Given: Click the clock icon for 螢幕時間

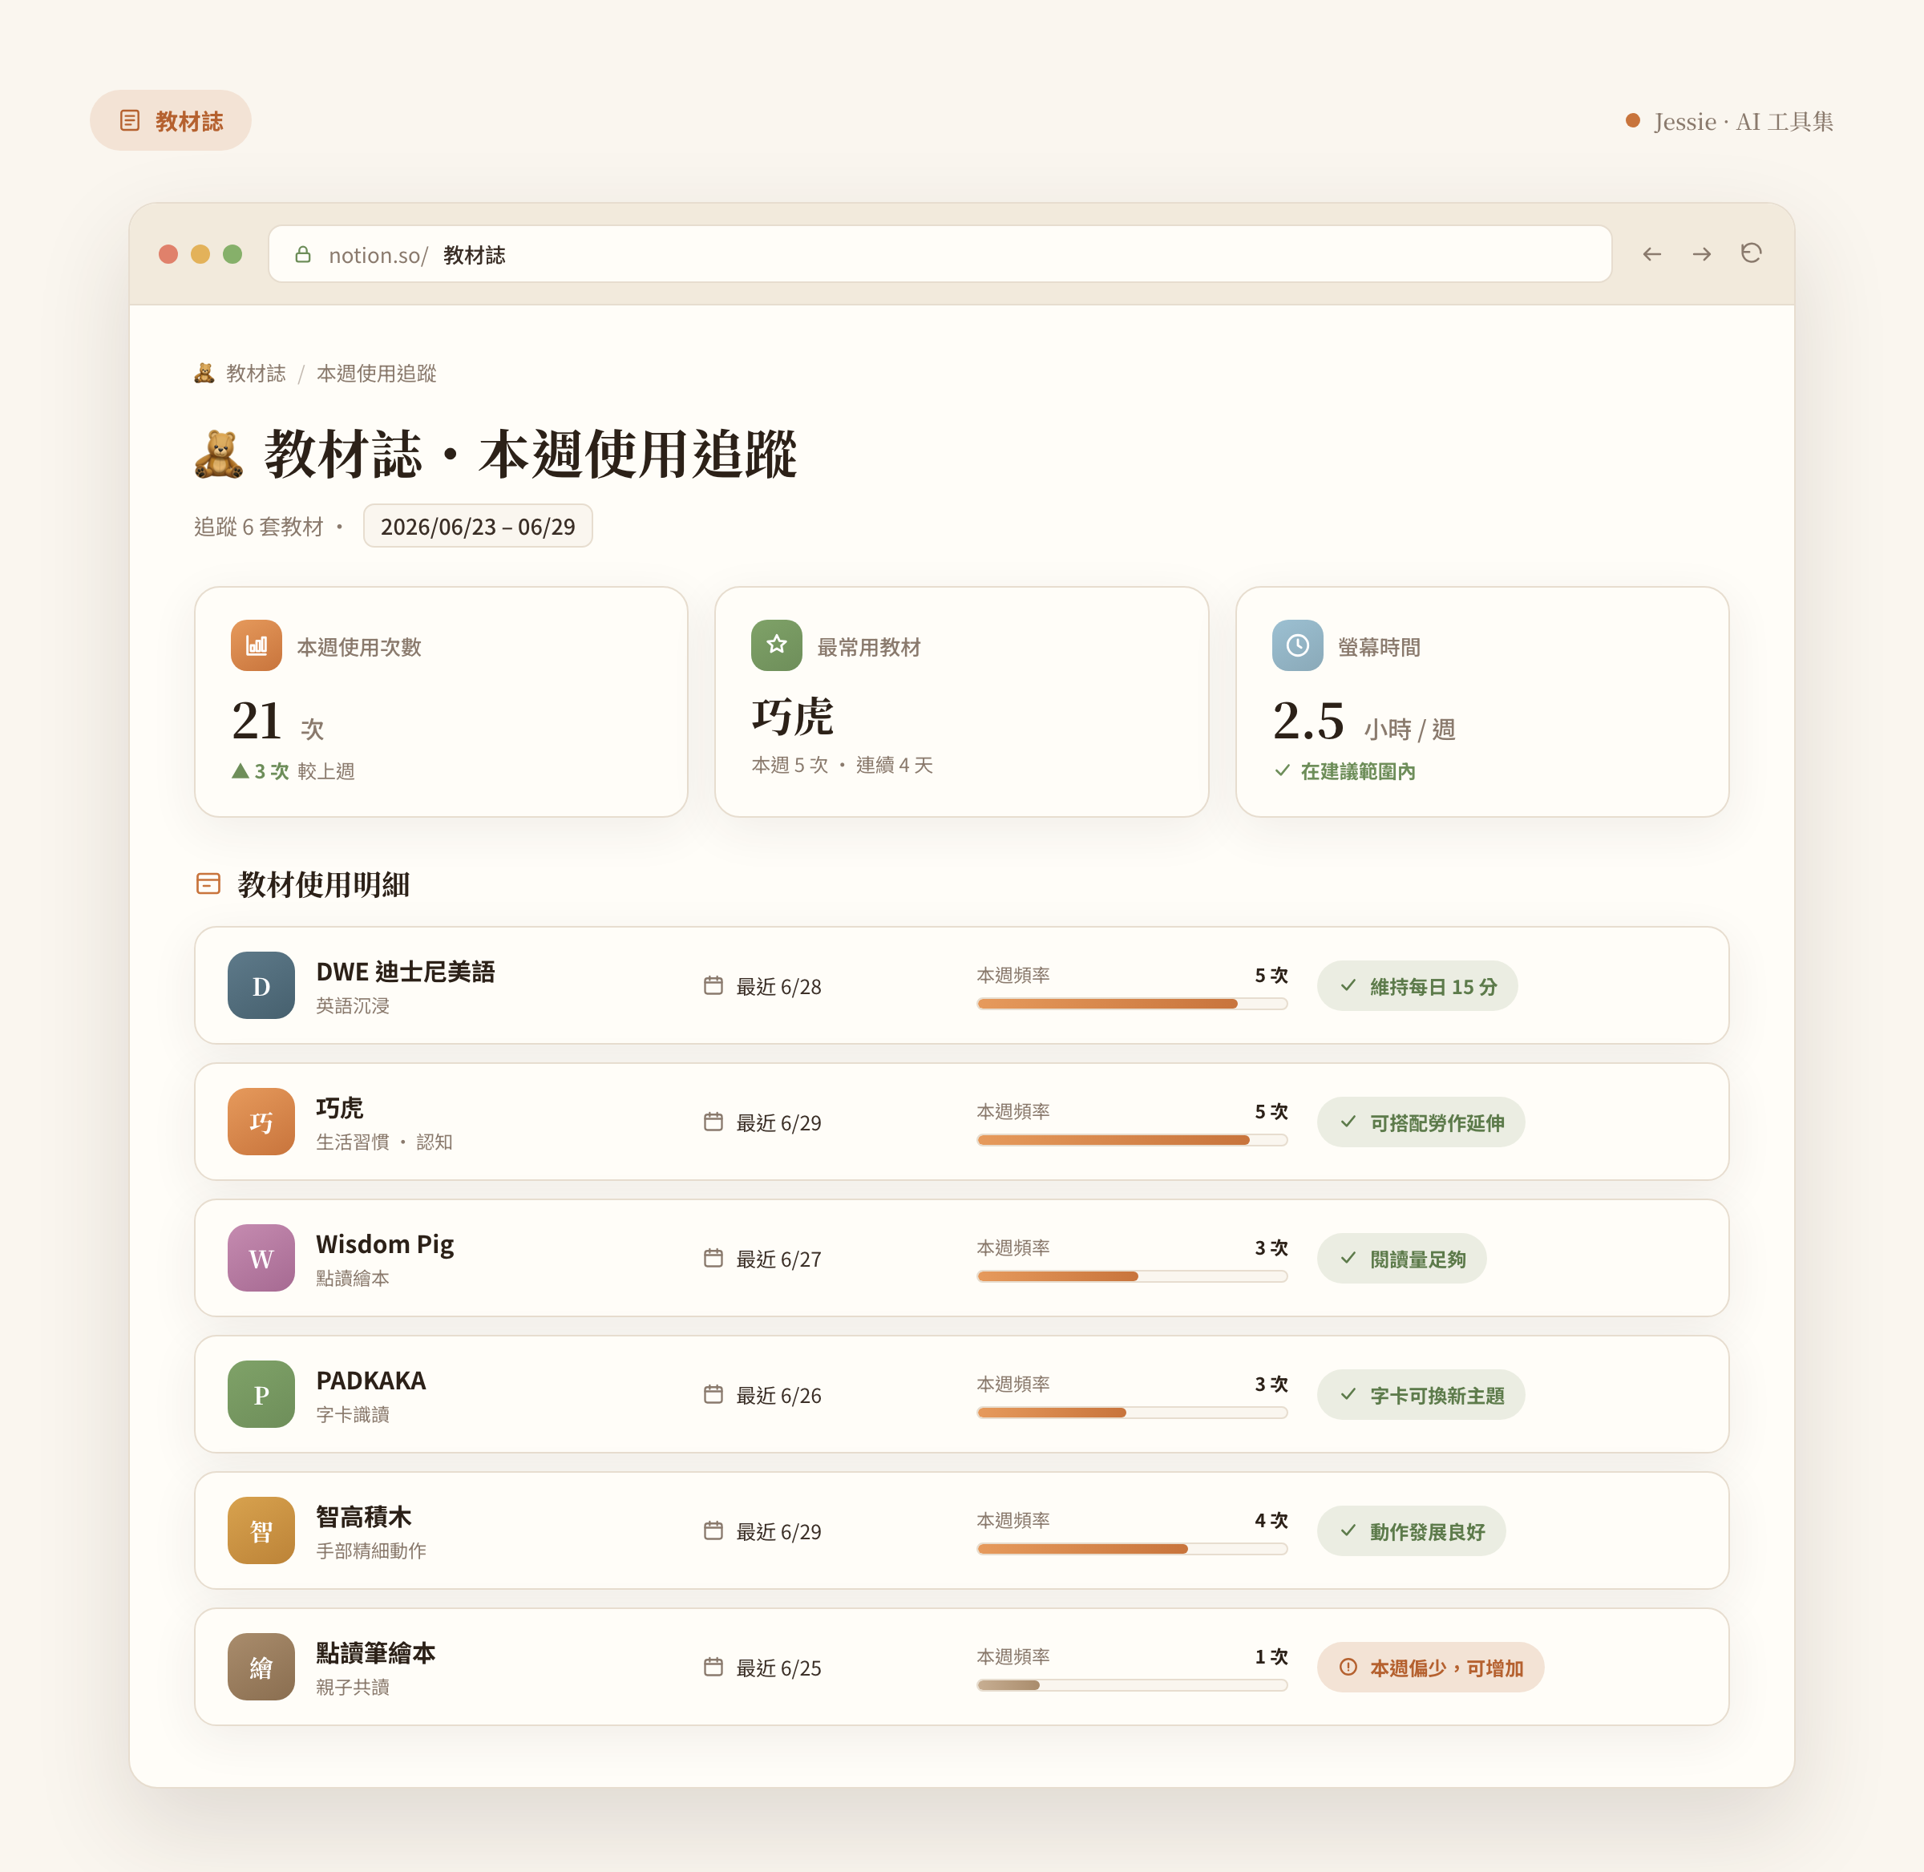Looking at the screenshot, I should 1298,646.
